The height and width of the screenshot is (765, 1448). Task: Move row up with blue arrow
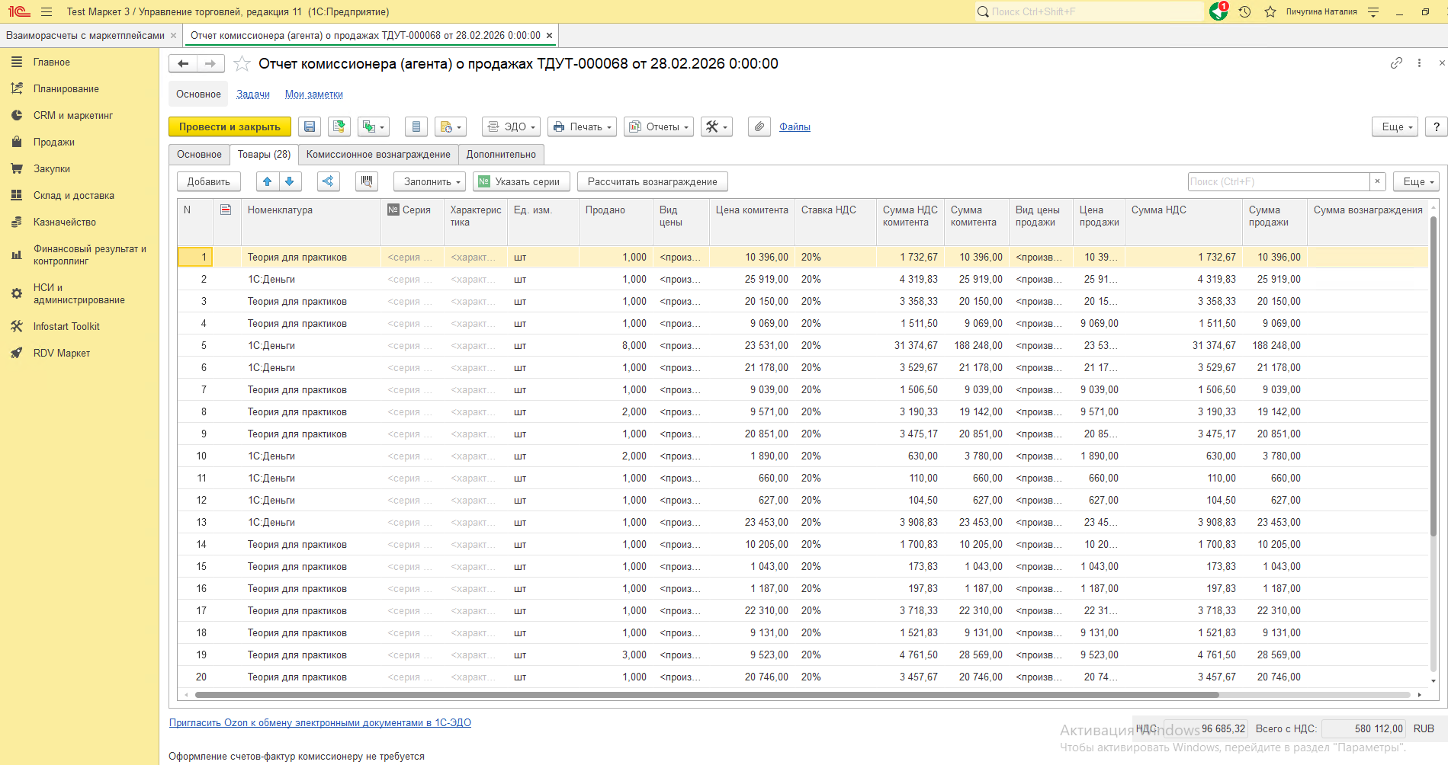[267, 181]
